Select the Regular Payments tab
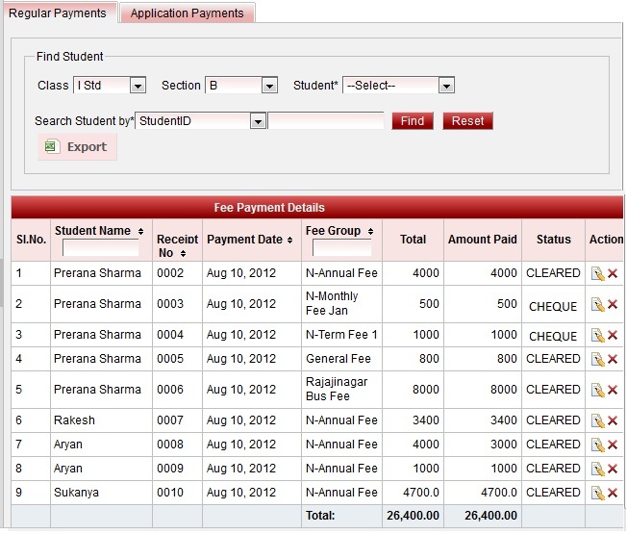Image resolution: width=627 pixels, height=534 pixels. pos(58,13)
